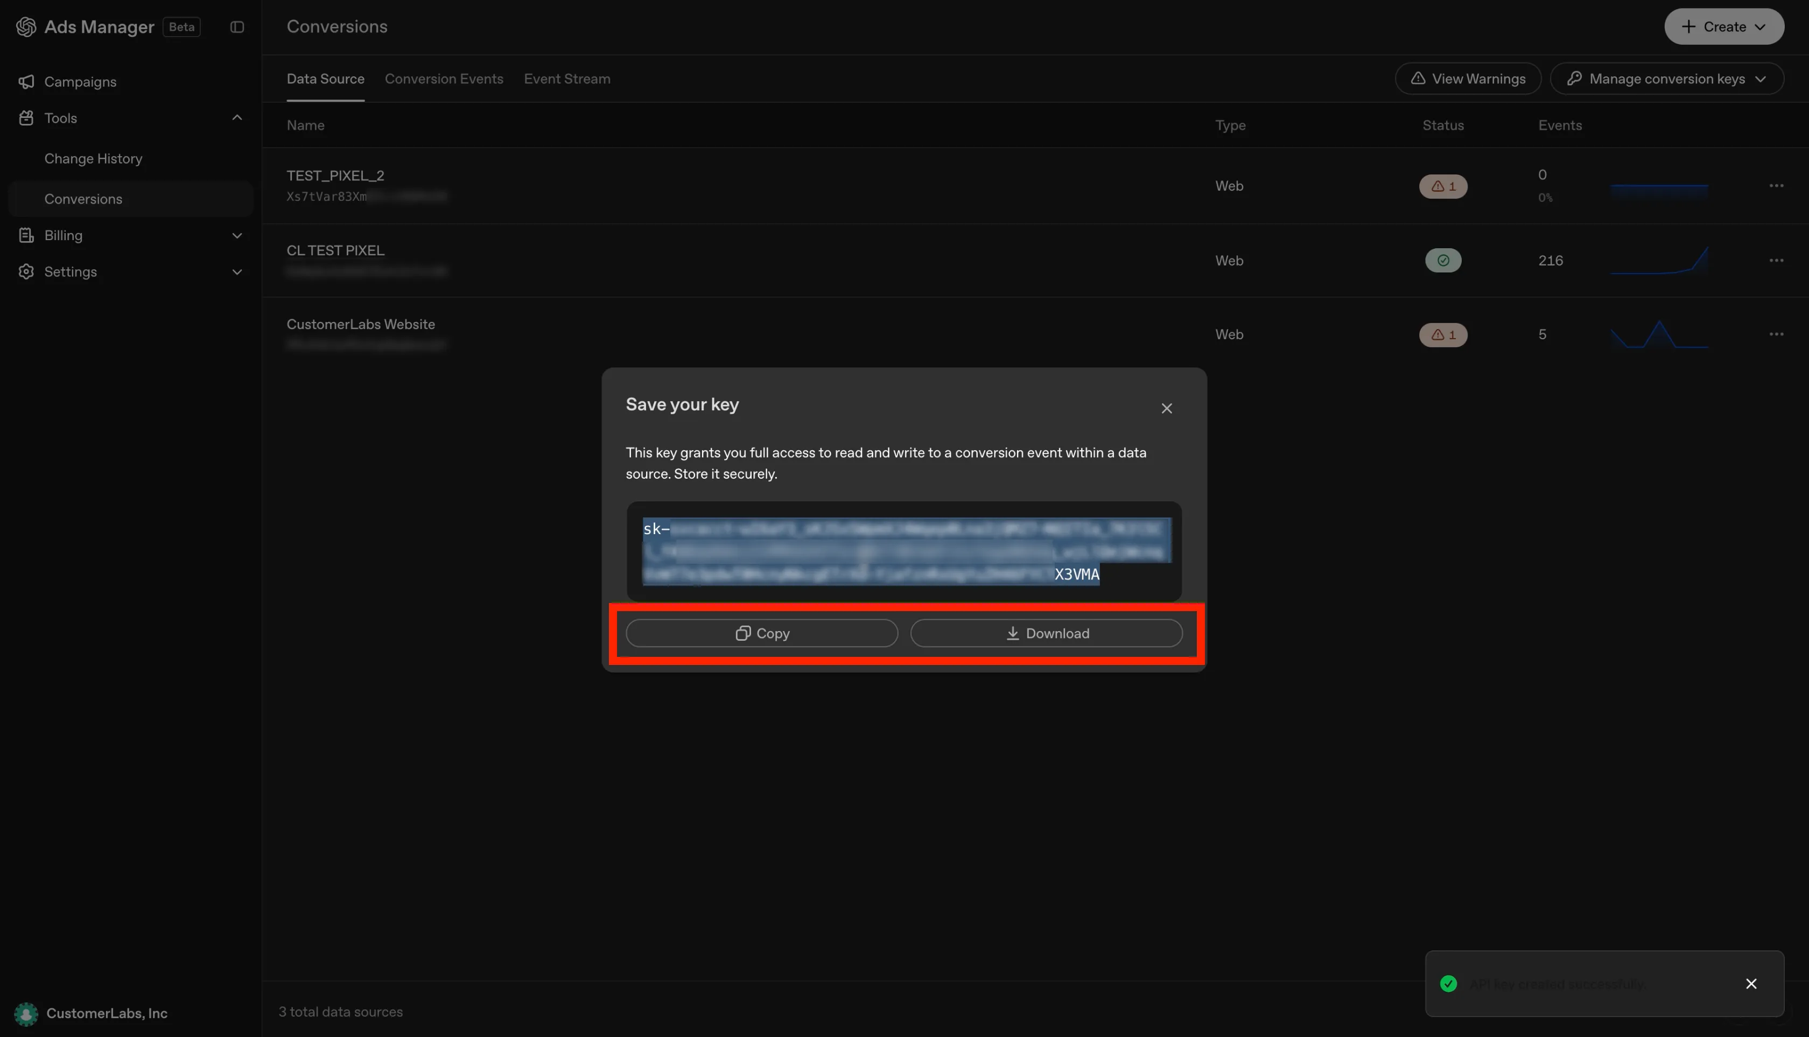1809x1037 pixels.
Task: Switch to the Conversion Events tab
Action: [444, 79]
